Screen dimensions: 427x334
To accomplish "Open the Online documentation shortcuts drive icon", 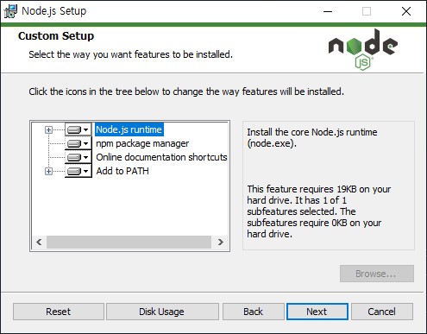I will pos(78,157).
